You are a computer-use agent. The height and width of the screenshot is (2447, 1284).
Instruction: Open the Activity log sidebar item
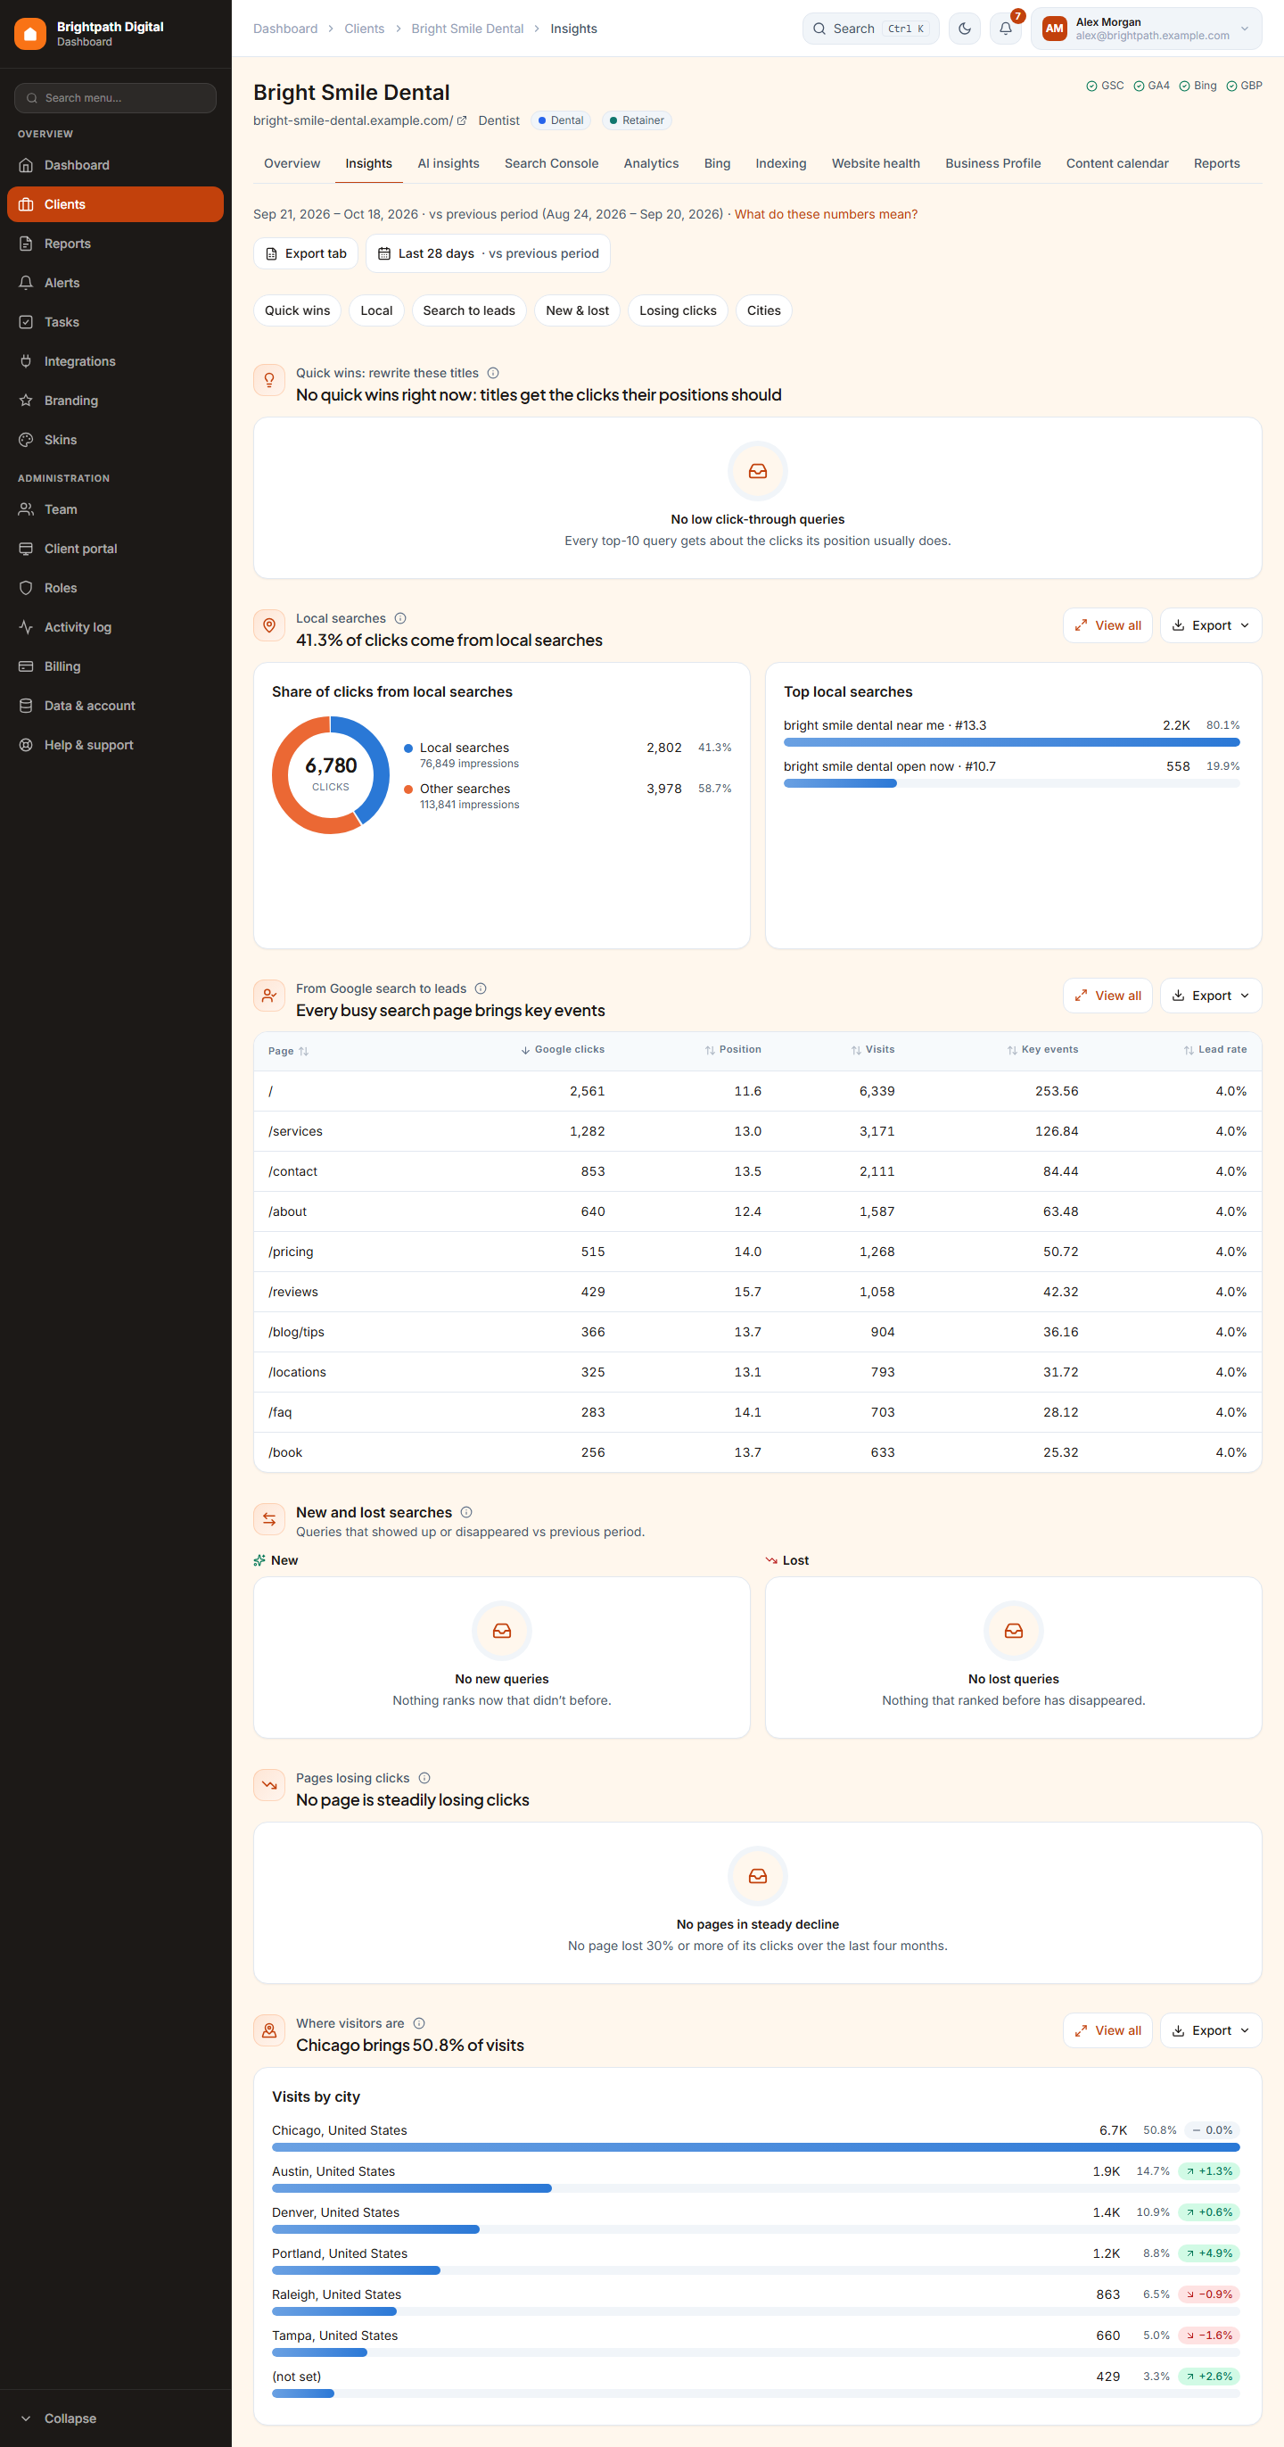point(115,627)
